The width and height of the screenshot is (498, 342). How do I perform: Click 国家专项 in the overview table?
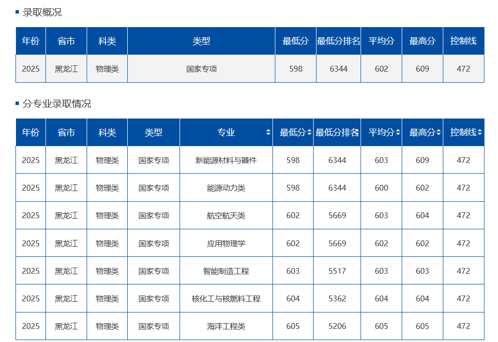coord(201,69)
